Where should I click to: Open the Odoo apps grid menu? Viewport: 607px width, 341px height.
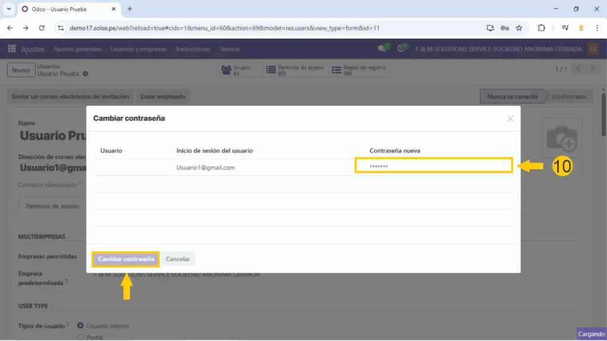pyautogui.click(x=12, y=49)
